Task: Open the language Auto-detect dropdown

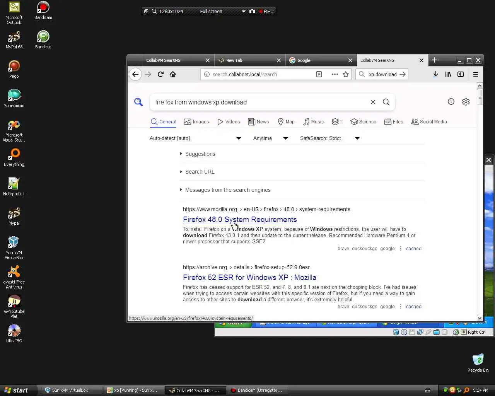Action: (195, 138)
